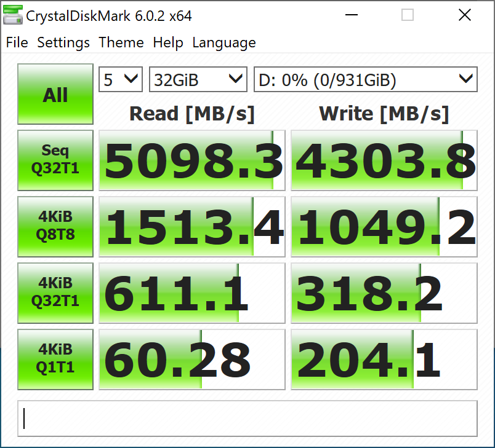The height and width of the screenshot is (448, 495).
Task: Select the Seq write result 4303.8
Action: click(x=384, y=160)
